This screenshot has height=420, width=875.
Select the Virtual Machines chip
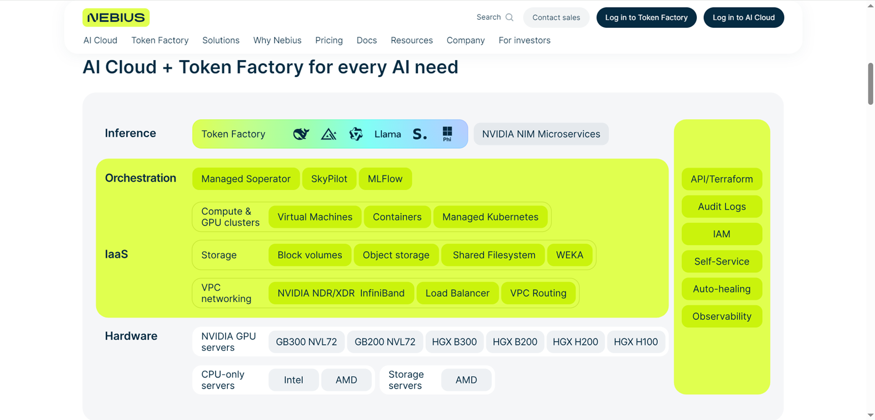(x=315, y=217)
